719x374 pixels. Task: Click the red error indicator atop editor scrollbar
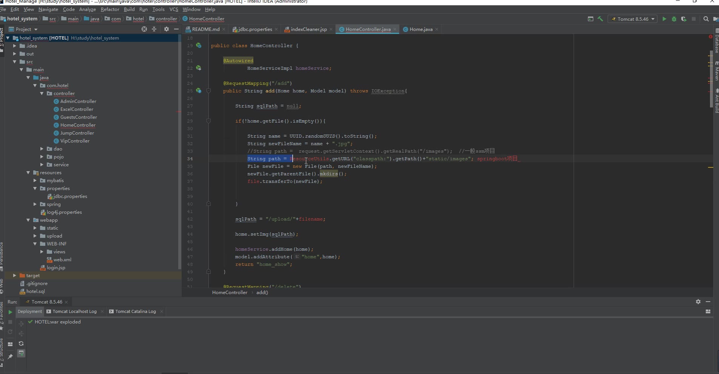[x=711, y=37]
